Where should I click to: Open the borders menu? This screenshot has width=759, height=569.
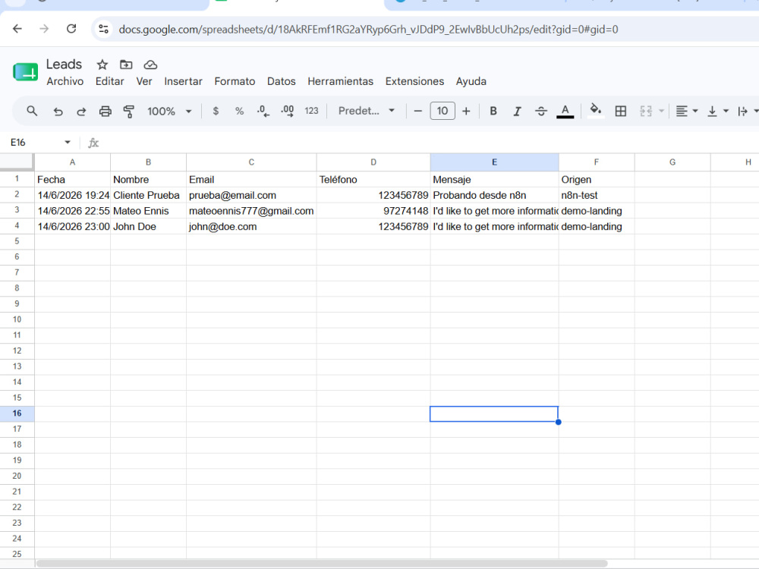(621, 112)
